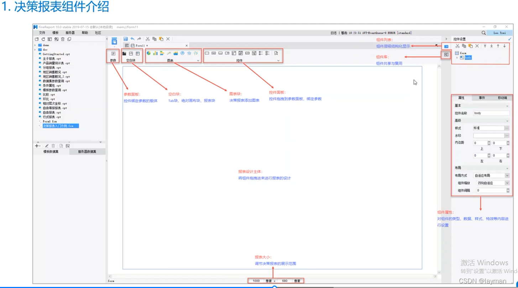This screenshot has width=518, height=288.
Task: Select the radar chart icon
Action: [x=189, y=53]
